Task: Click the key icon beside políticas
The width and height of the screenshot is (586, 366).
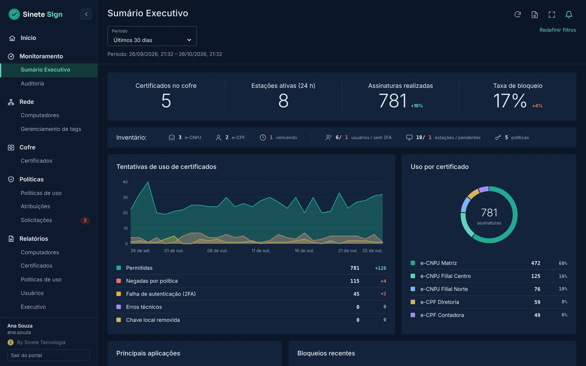Action: [498, 138]
